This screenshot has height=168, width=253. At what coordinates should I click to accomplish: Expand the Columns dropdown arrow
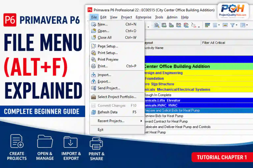pyautogui.click(x=219, y=25)
